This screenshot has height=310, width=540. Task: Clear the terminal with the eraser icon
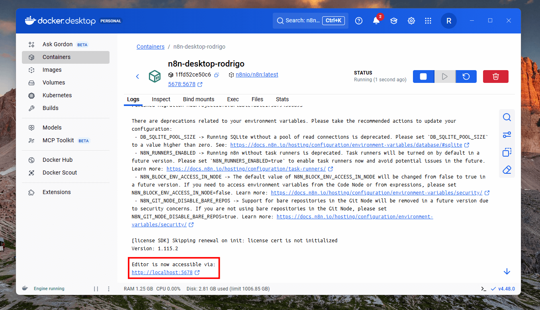[507, 170]
